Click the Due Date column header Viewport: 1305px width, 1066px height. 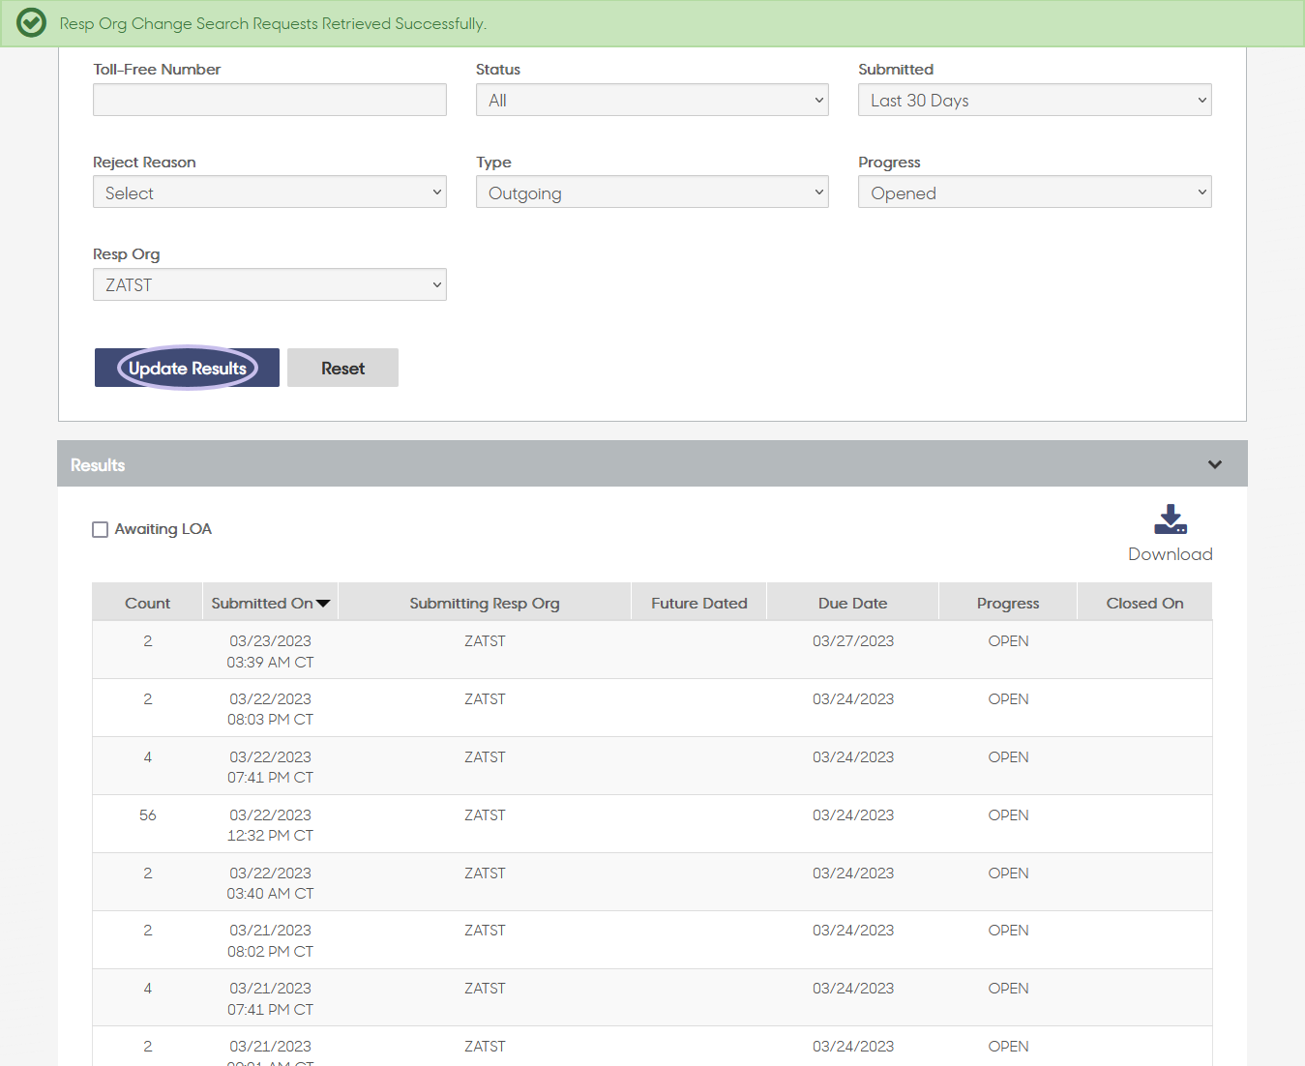point(852,602)
